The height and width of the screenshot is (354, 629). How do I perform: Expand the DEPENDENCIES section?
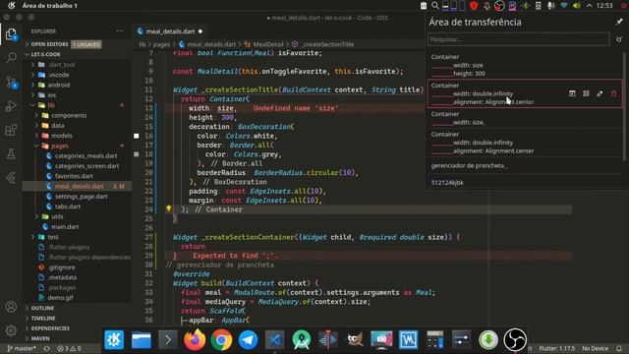[50, 327]
